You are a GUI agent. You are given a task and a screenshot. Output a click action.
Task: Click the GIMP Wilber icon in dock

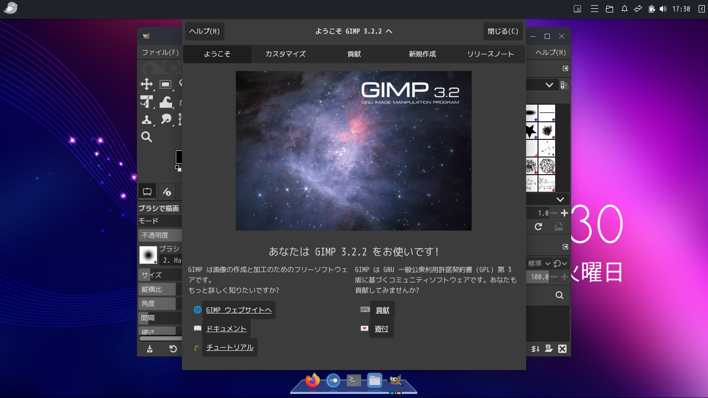(395, 381)
